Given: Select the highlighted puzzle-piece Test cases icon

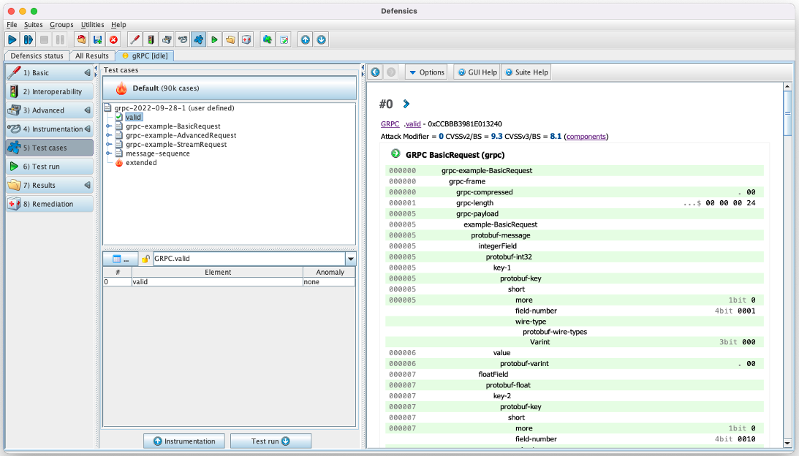Looking at the screenshot, I should click(199, 39).
